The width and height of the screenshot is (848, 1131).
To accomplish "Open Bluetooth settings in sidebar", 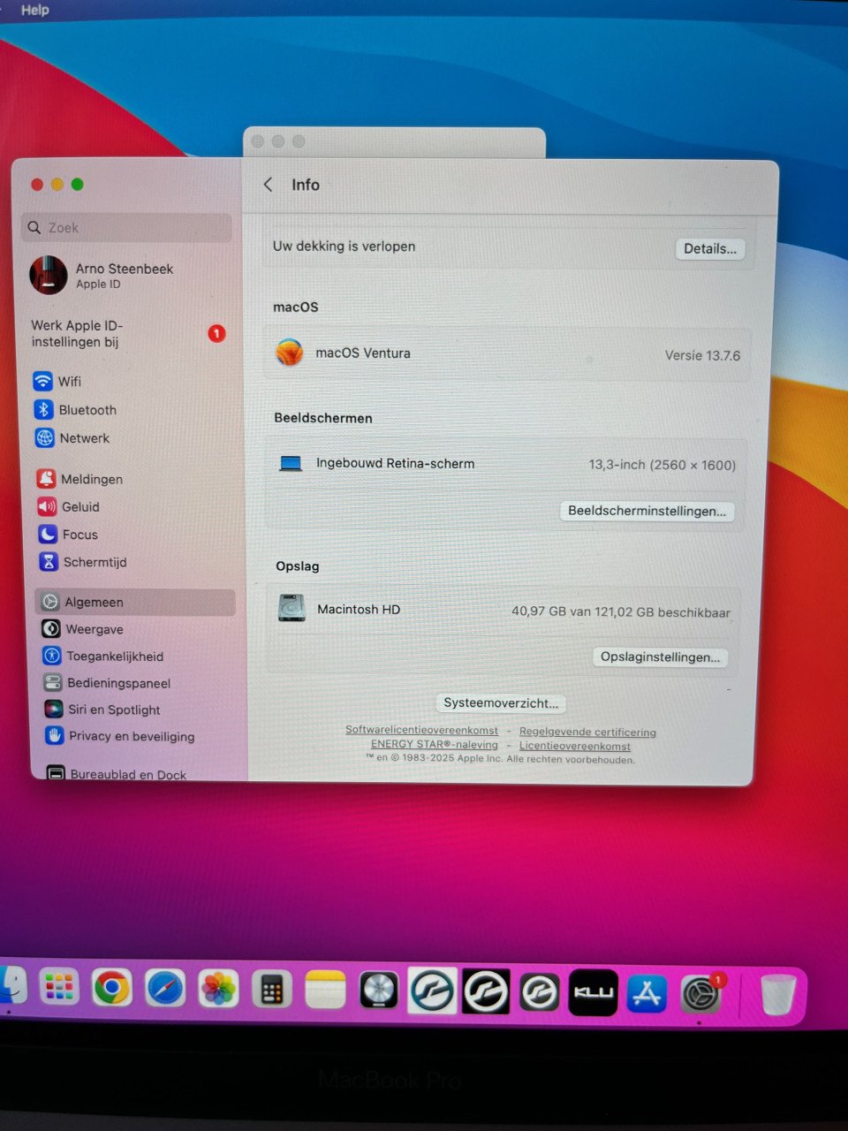I will [x=76, y=410].
